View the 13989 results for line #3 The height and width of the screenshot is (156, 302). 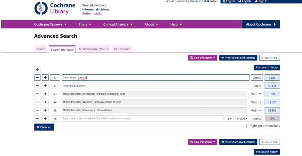(x=272, y=94)
